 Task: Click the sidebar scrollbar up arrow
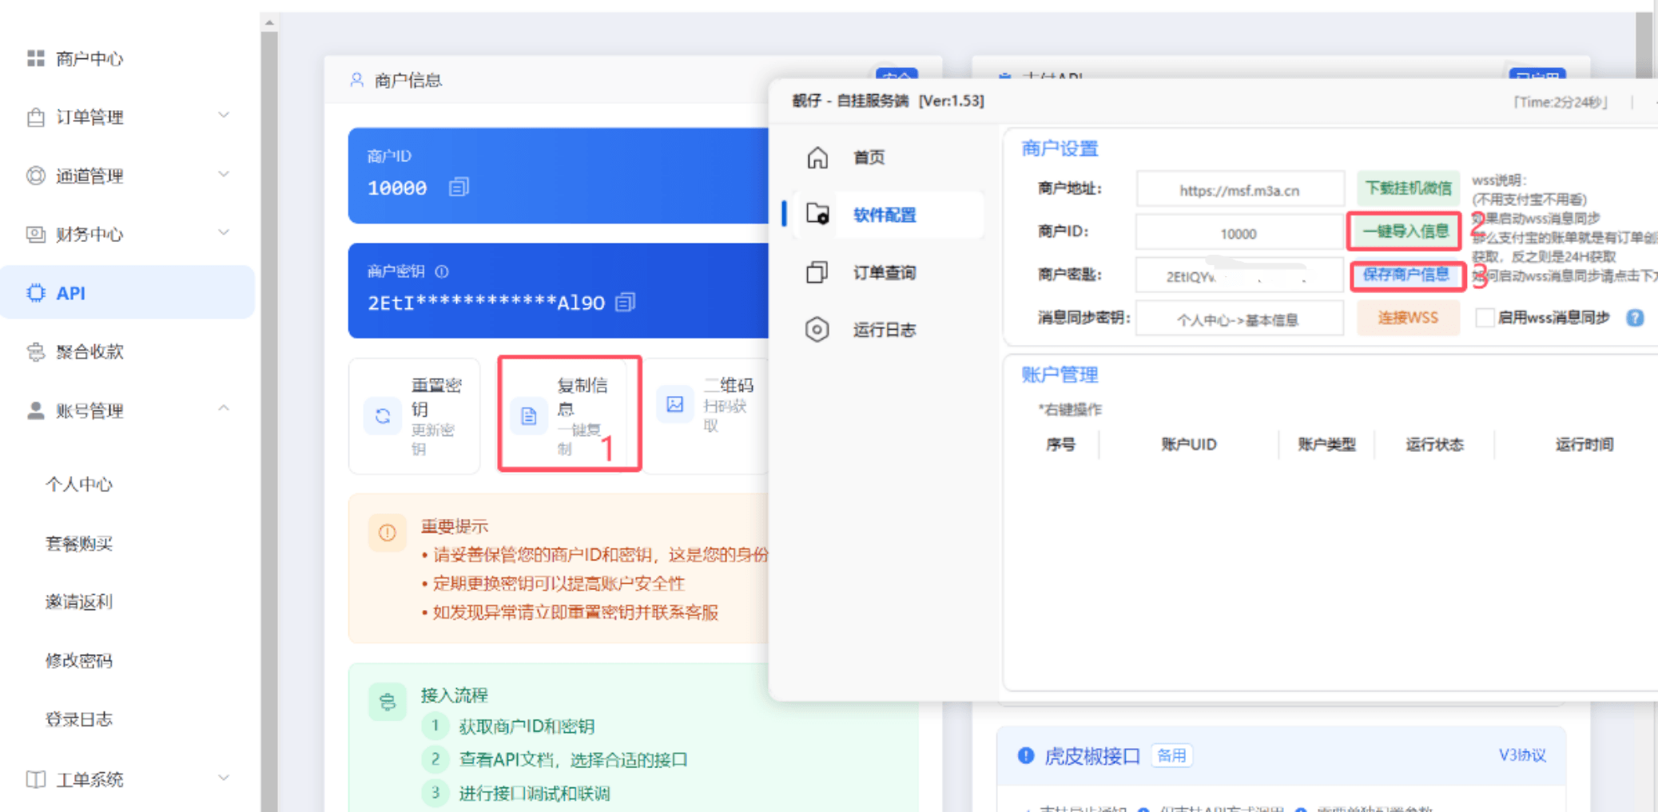click(x=269, y=22)
